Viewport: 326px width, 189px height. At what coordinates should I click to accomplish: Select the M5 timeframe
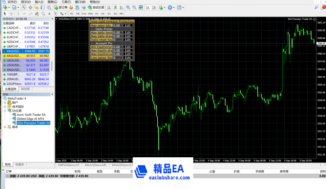[x=78, y=14]
